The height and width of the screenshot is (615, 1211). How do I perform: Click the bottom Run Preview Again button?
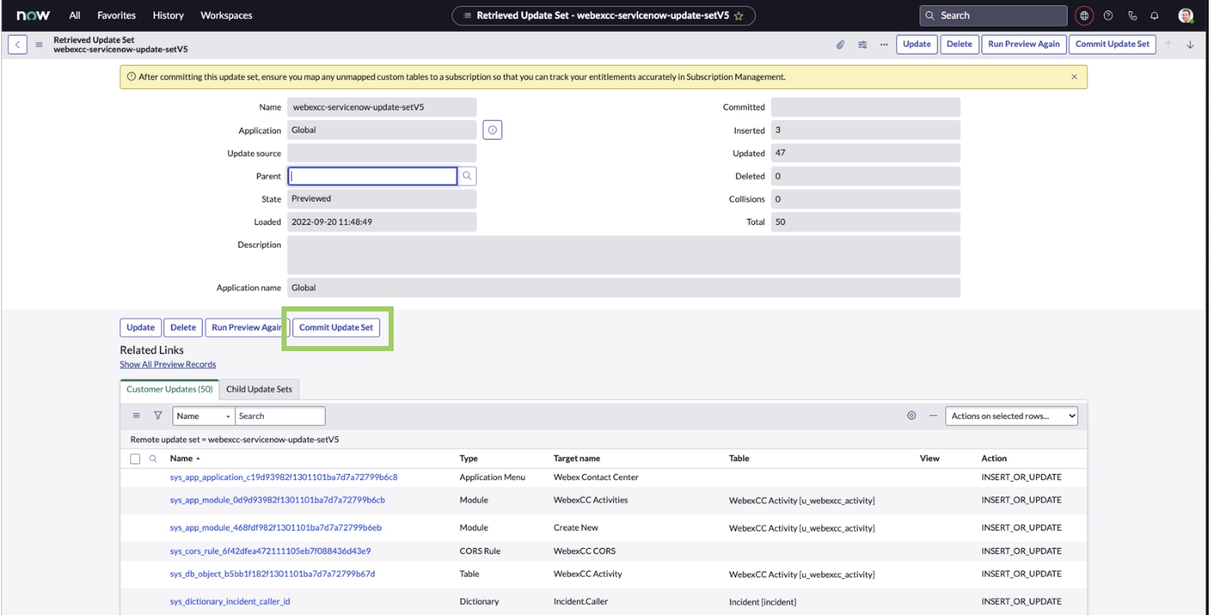click(x=247, y=328)
